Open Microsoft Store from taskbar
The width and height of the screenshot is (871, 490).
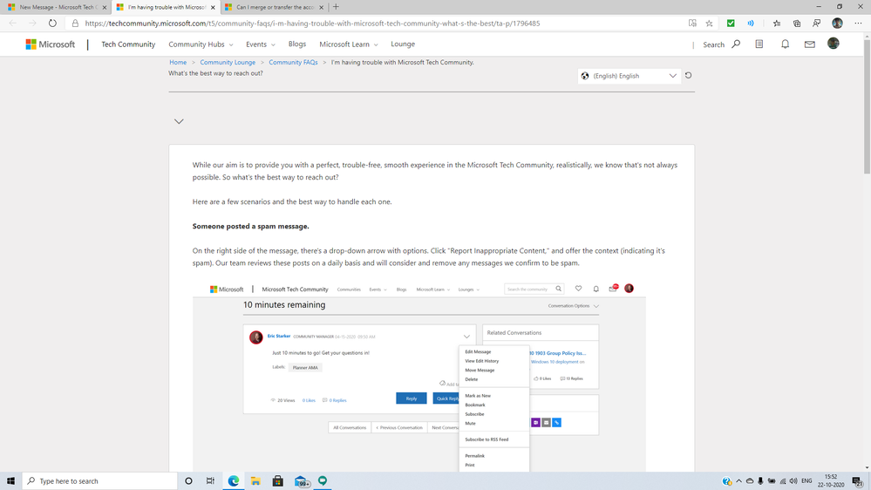click(278, 481)
